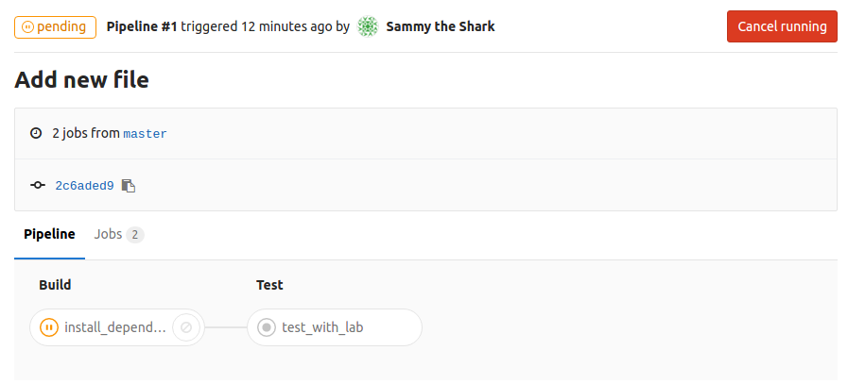848x384 pixels.
Task: Switch to the Pipeline tab
Action: [x=49, y=234]
